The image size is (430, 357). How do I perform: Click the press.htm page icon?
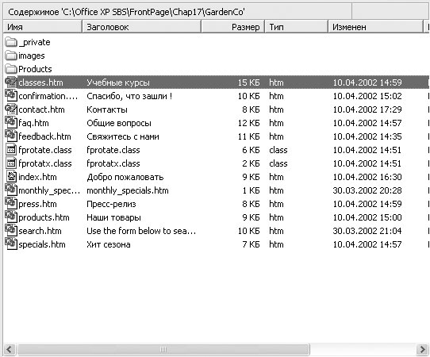[x=11, y=203]
